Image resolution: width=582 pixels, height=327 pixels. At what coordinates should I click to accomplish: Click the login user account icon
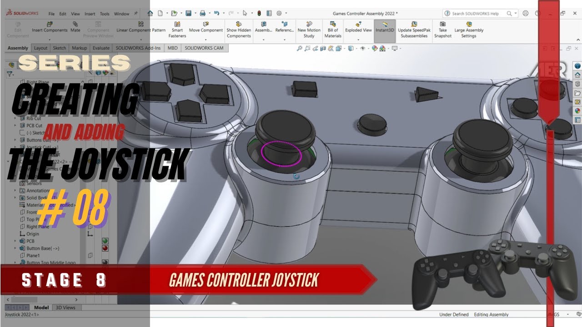point(526,14)
